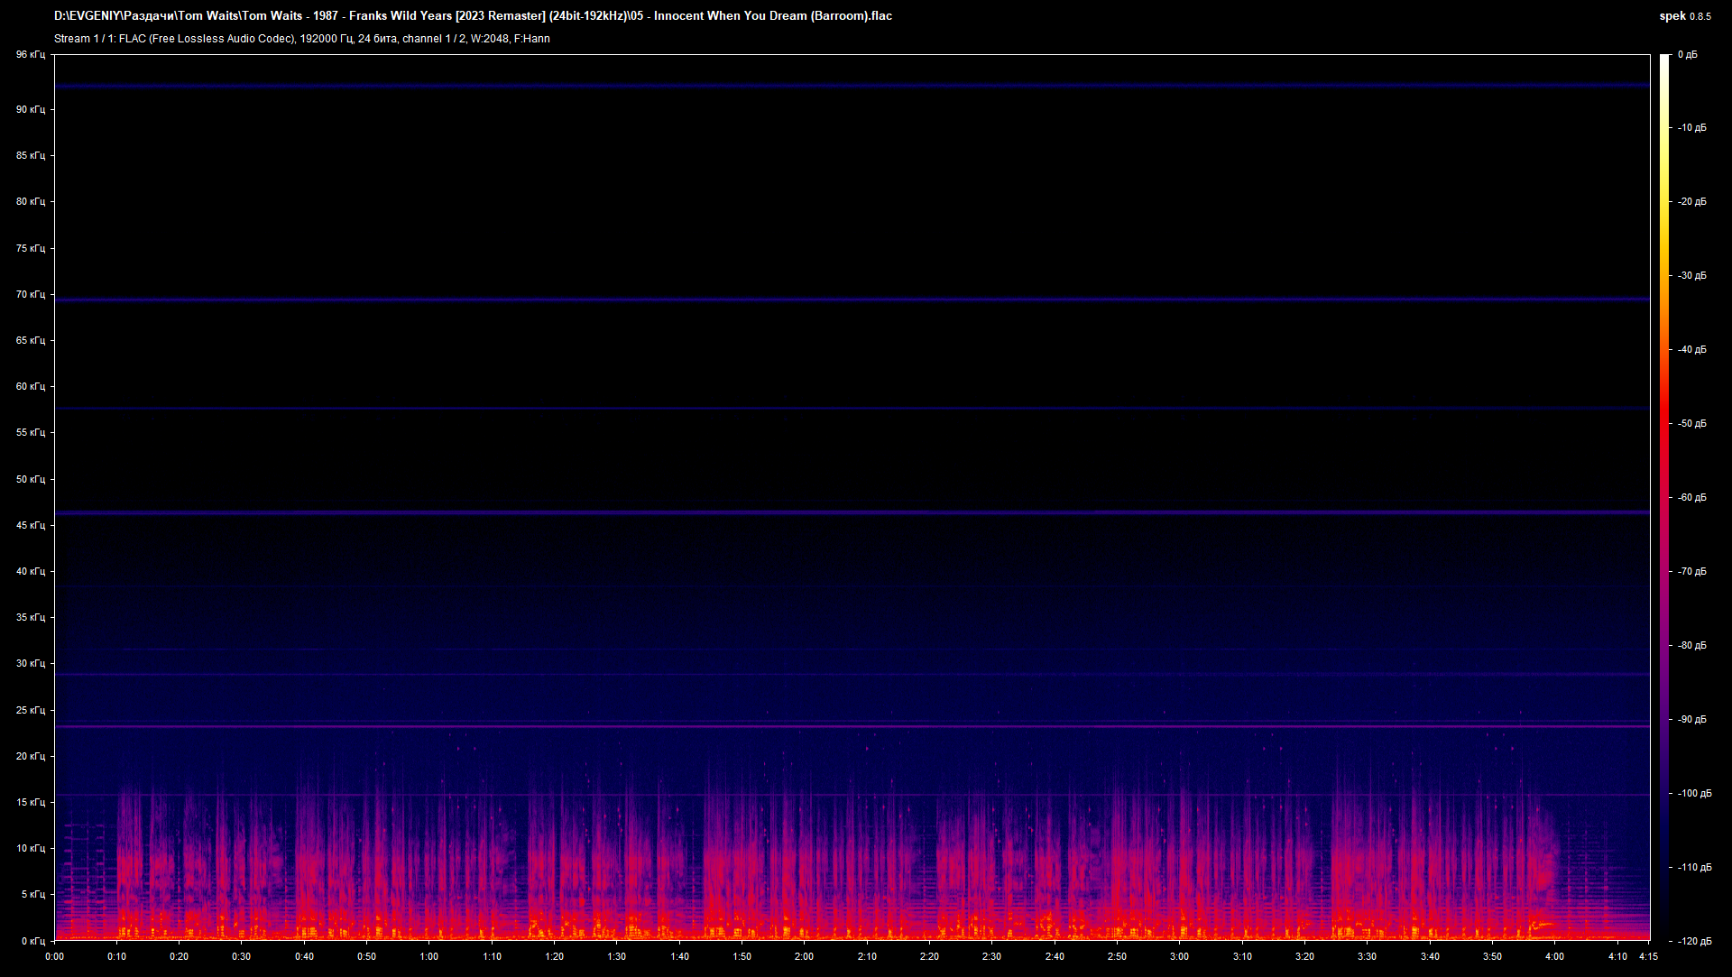Viewport: 1732px width, 977px height.
Task: Click the 2:30 time axis label
Action: pyautogui.click(x=992, y=956)
